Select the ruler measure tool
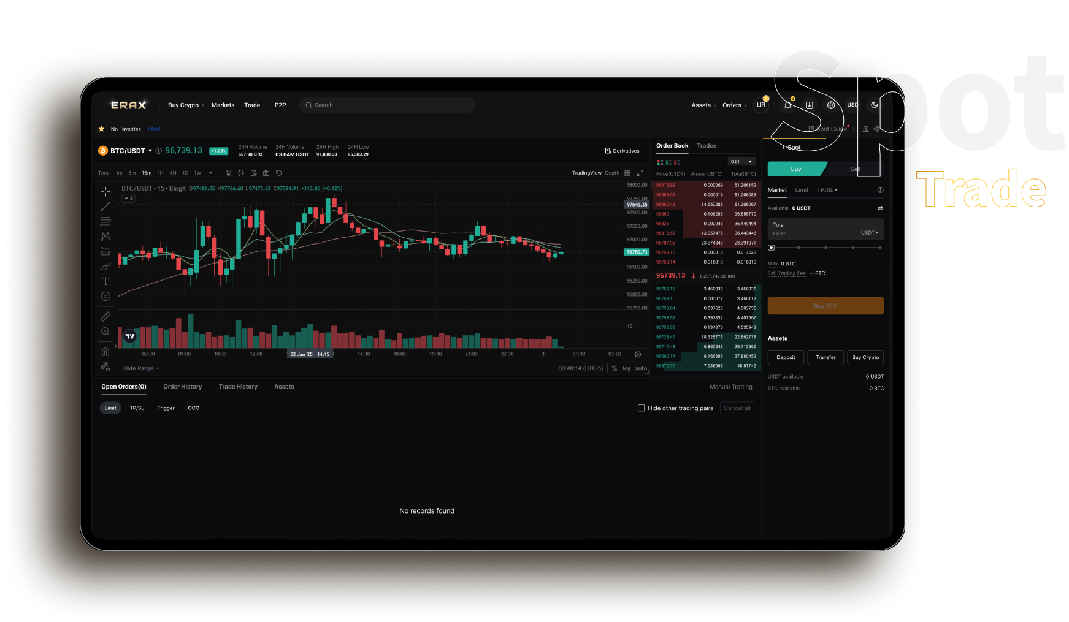This screenshot has height=622, width=1069. click(105, 316)
